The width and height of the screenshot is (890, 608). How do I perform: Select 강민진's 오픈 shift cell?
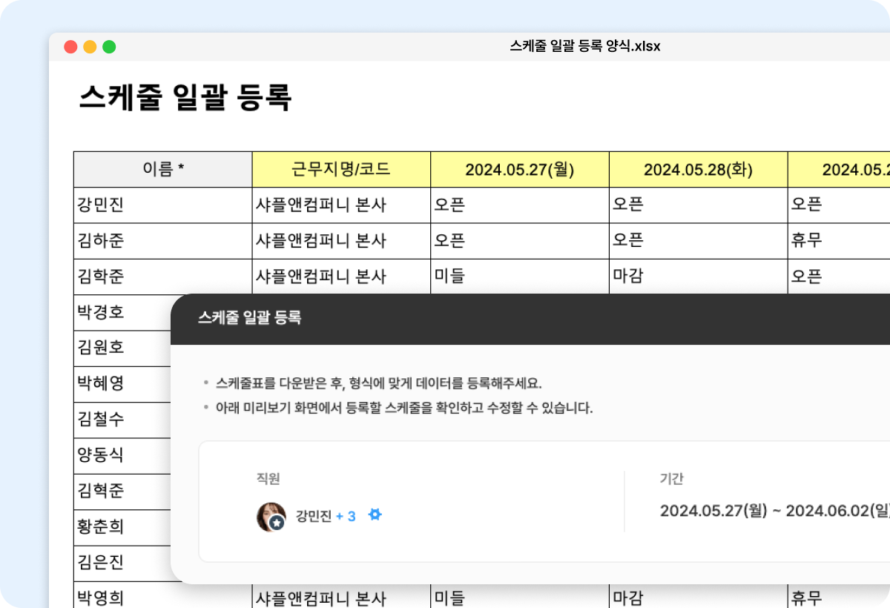(519, 205)
